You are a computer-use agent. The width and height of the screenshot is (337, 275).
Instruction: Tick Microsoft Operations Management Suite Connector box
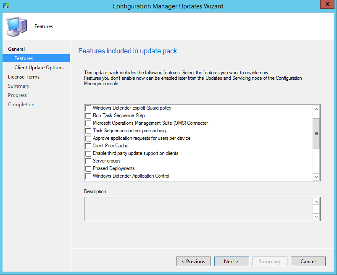click(88, 123)
